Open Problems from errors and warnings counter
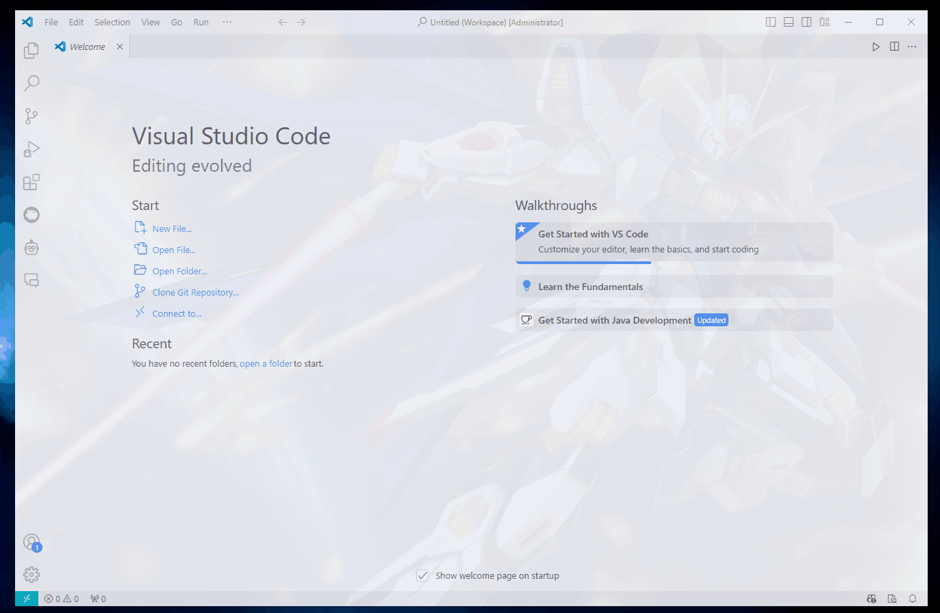 (62, 599)
